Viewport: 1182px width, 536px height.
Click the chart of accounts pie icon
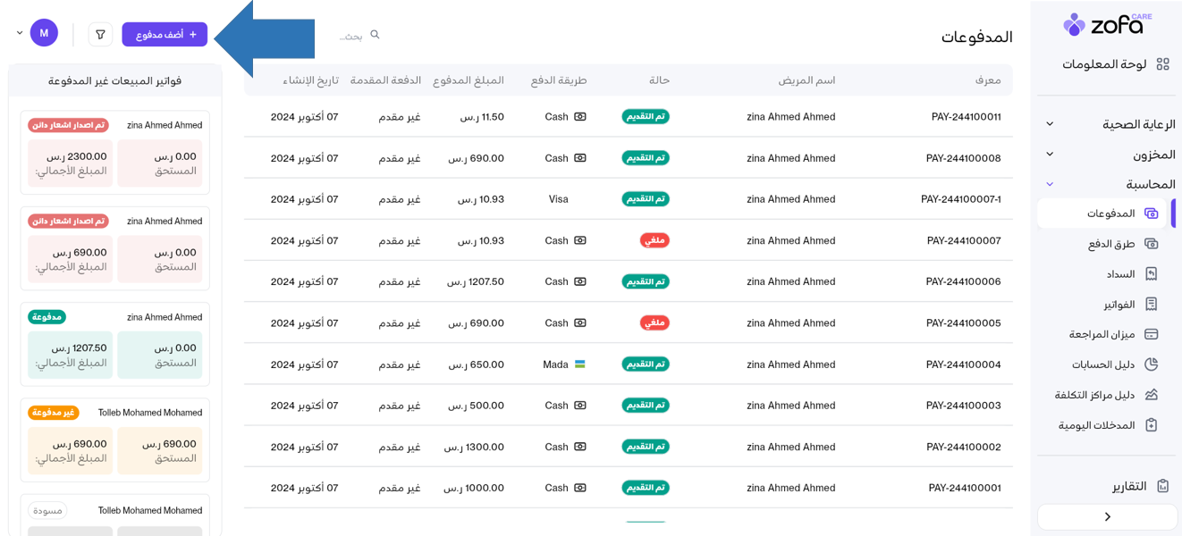(1152, 364)
